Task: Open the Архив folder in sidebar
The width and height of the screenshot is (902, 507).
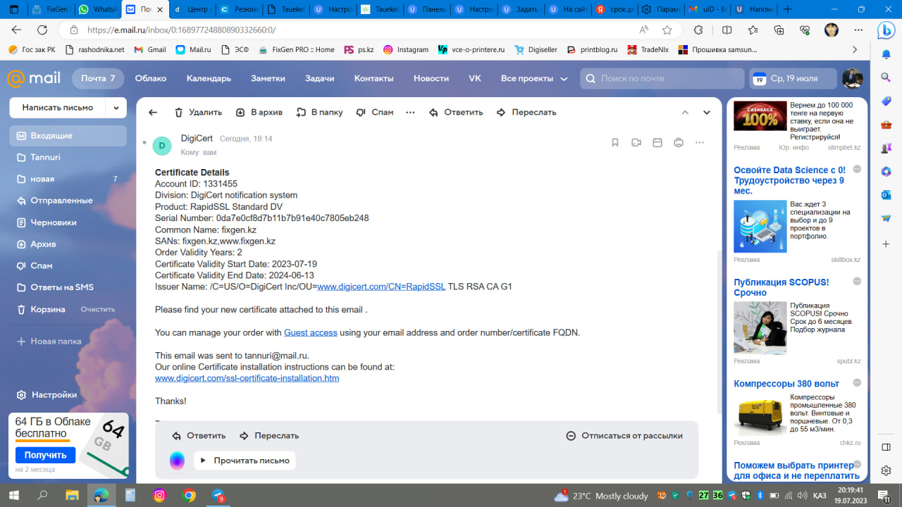Action: pyautogui.click(x=68, y=244)
